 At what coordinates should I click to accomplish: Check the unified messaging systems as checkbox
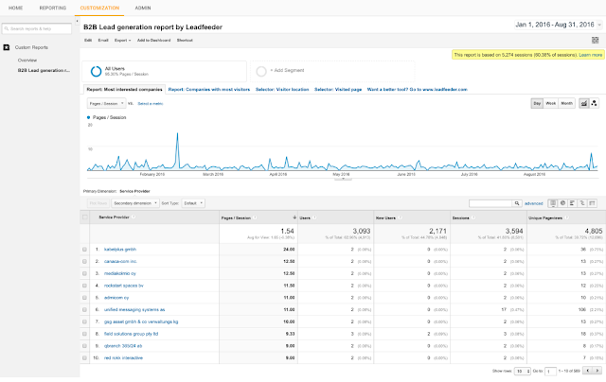click(x=84, y=310)
